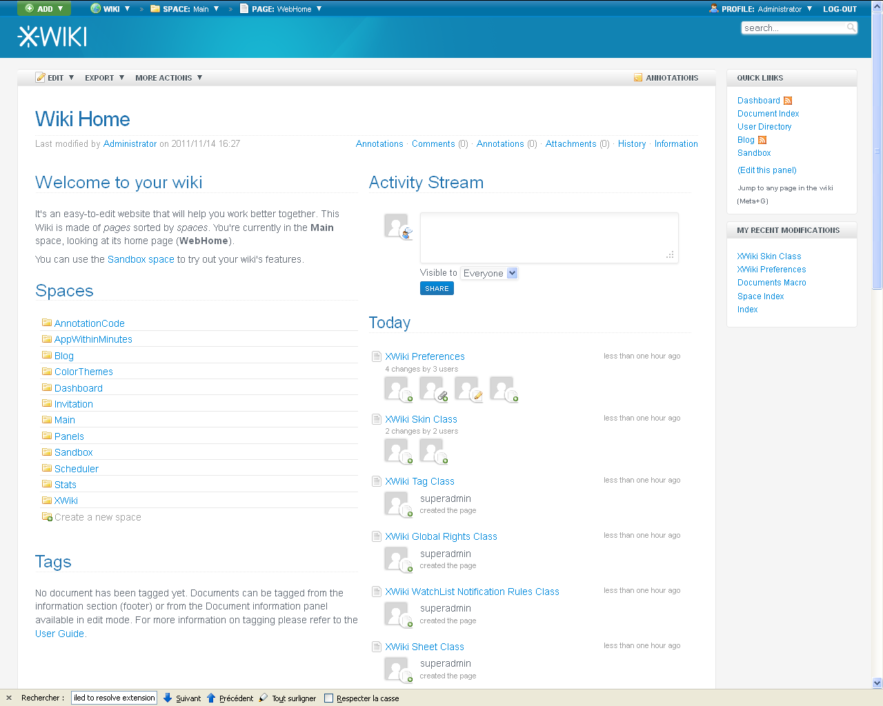Click the vertical scrollbar thumb
Screen dimensions: 883x706
point(877,151)
